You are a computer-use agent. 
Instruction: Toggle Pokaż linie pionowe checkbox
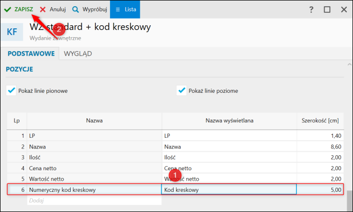pos(11,90)
